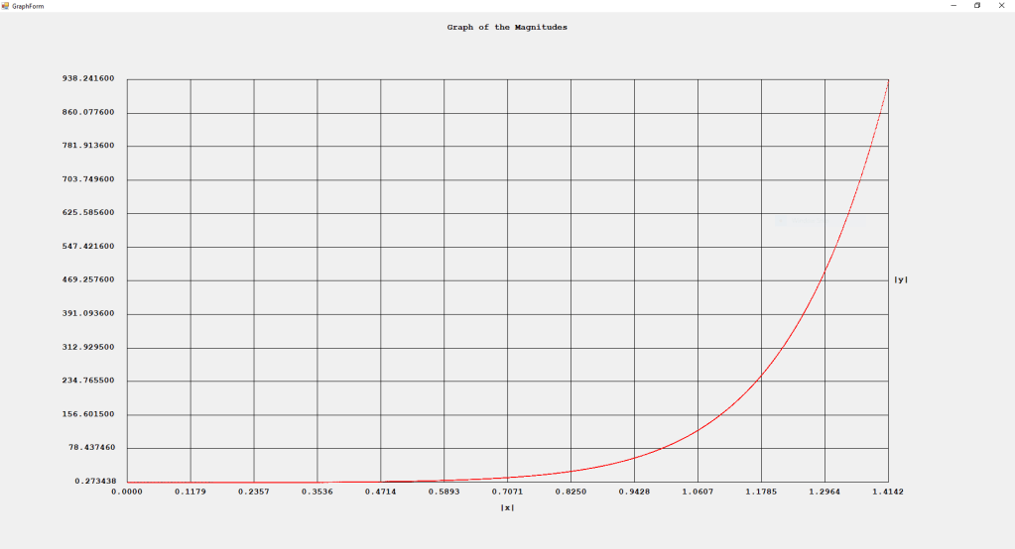Select the 0.3536 x-axis tick label

pyautogui.click(x=317, y=491)
